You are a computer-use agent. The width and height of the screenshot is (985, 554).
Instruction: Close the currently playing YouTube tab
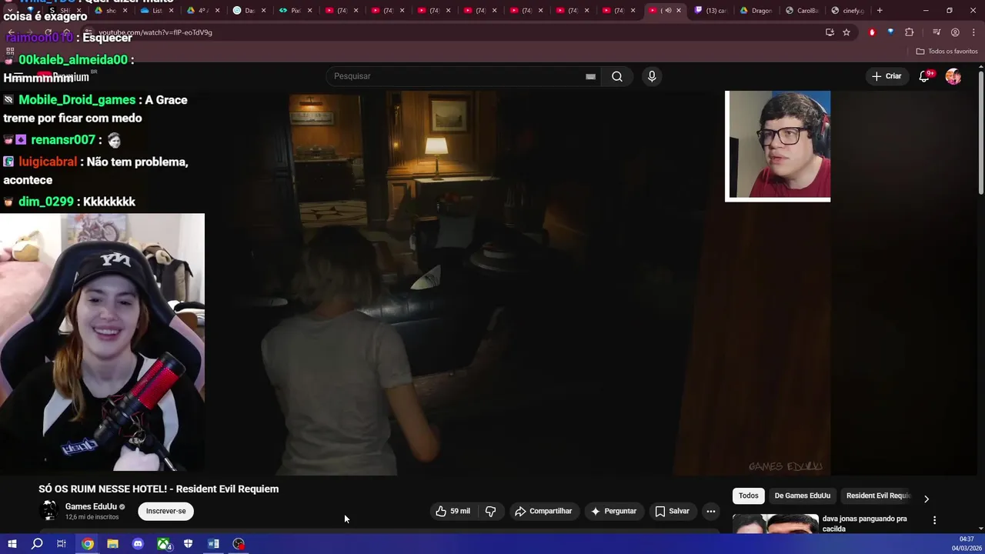(678, 11)
